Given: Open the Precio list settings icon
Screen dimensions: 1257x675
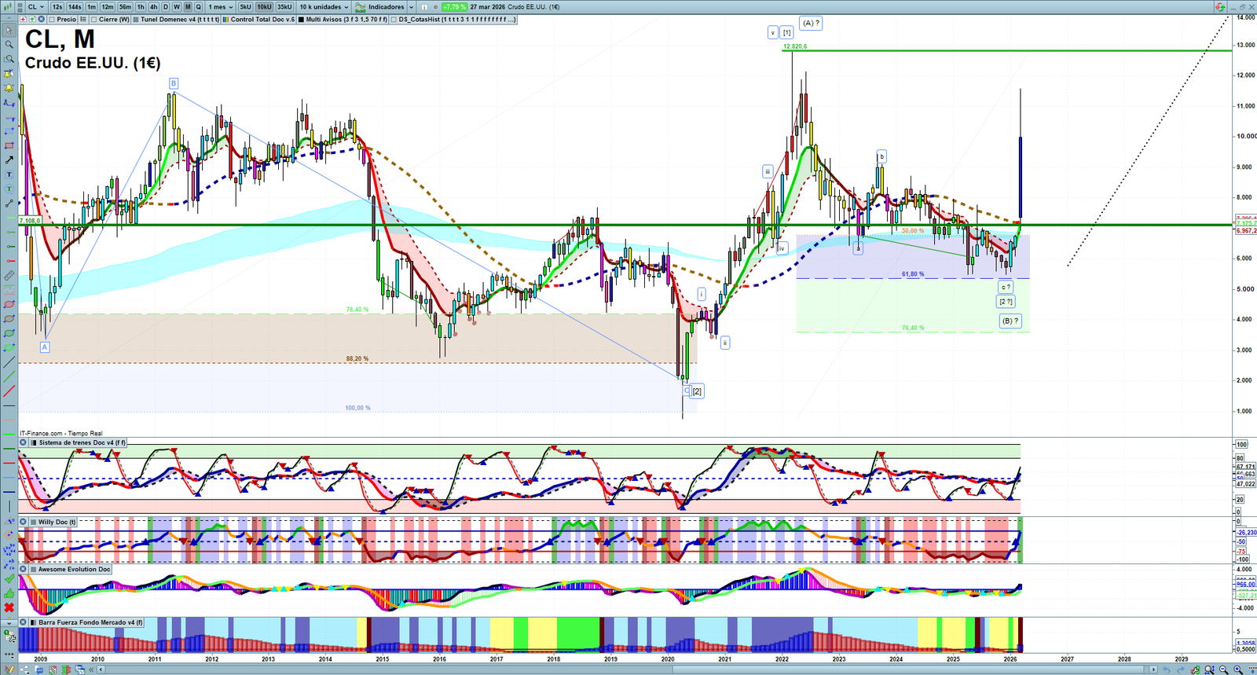Looking at the screenshot, I should coord(83,19).
